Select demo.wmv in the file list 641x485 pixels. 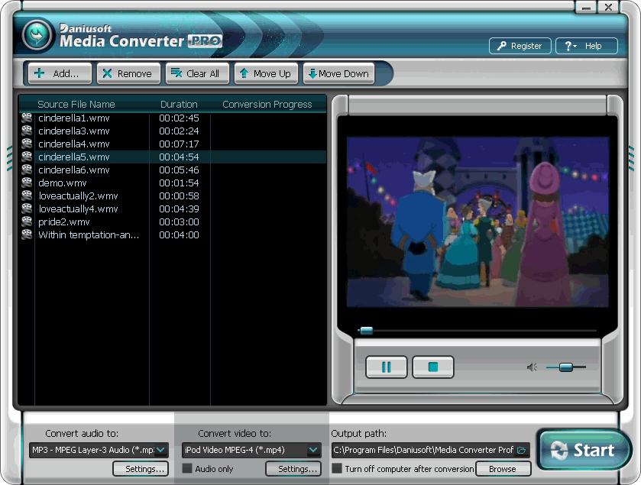(173, 183)
